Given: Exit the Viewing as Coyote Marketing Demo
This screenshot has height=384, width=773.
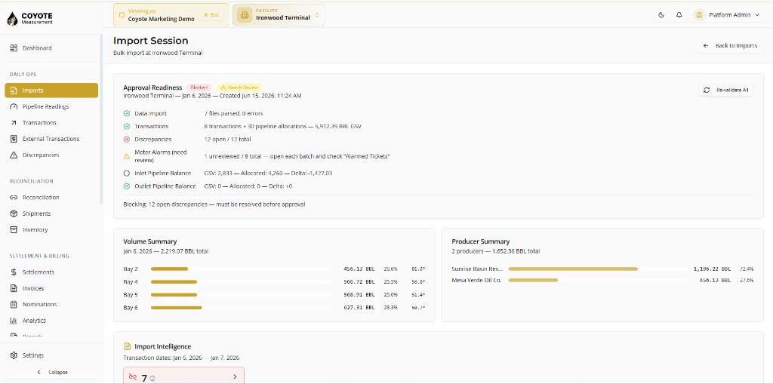Looking at the screenshot, I should point(211,15).
